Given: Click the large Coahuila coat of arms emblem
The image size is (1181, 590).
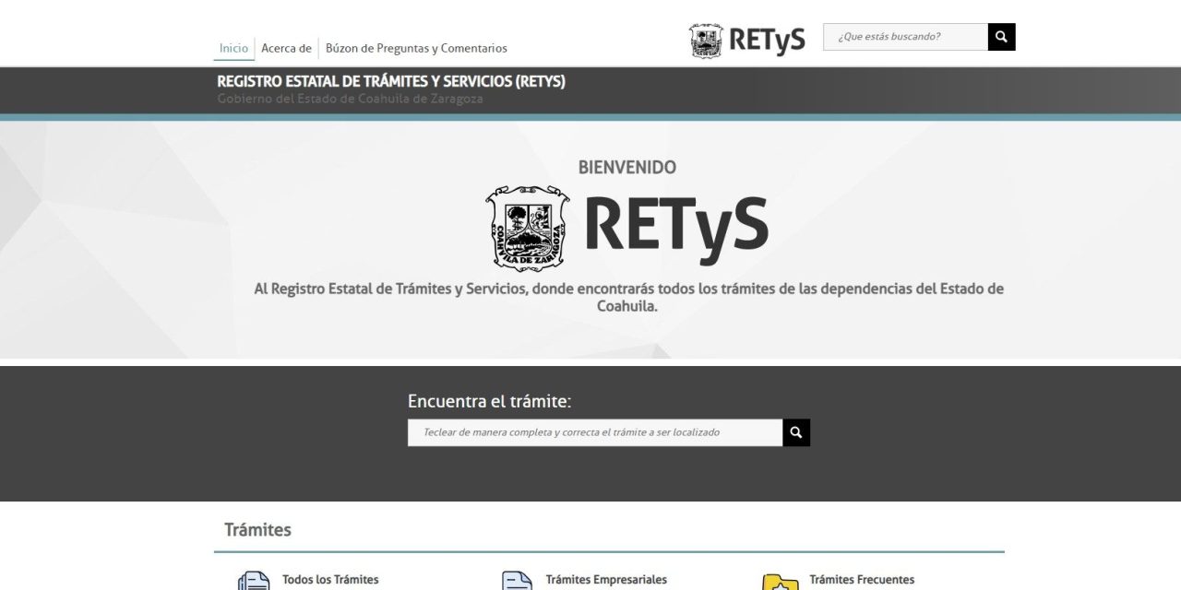Looking at the screenshot, I should coord(527,228).
